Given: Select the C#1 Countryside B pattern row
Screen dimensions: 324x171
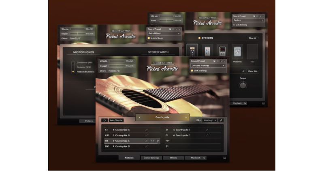Looking at the screenshot, I should coord(132,135).
